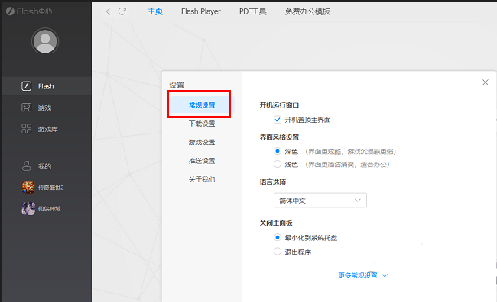Open the 免费办公模板 tab
Image resolution: width=497 pixels, height=302 pixels.
(x=307, y=11)
